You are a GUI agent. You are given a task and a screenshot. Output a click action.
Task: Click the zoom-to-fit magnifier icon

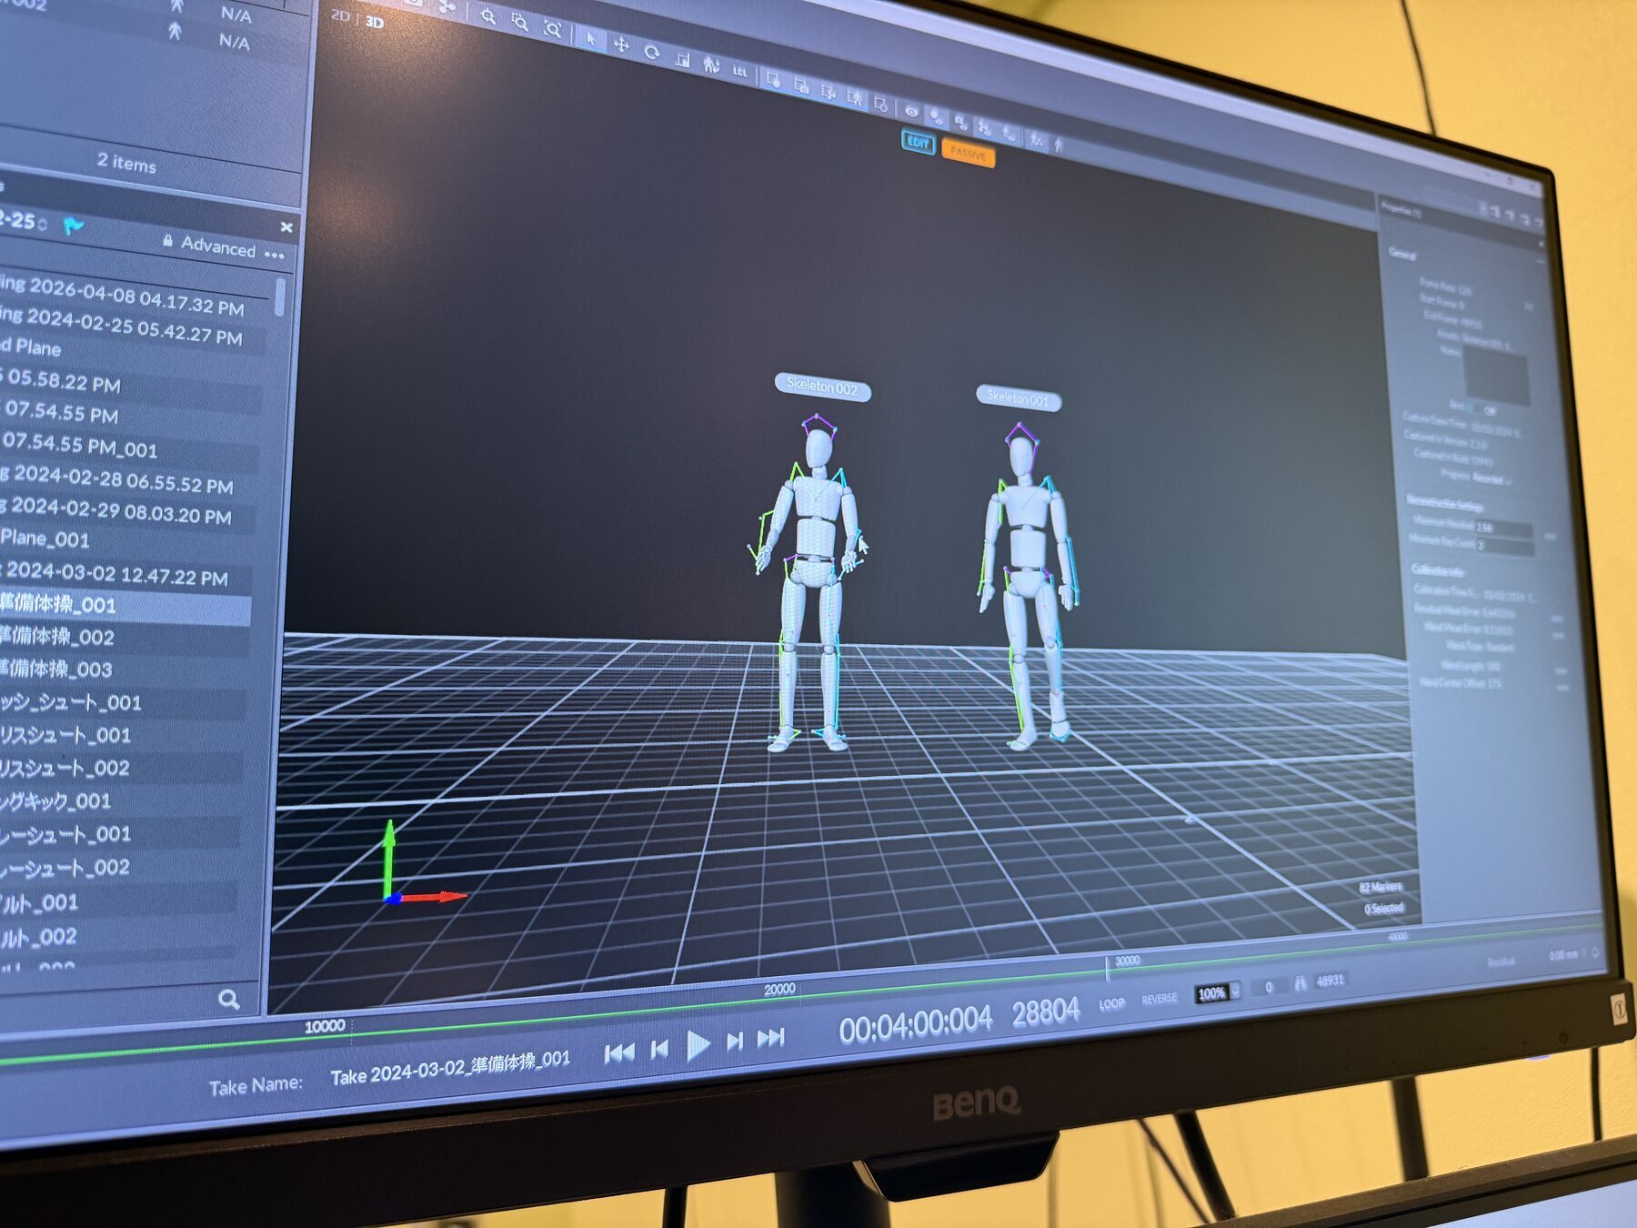[x=552, y=30]
